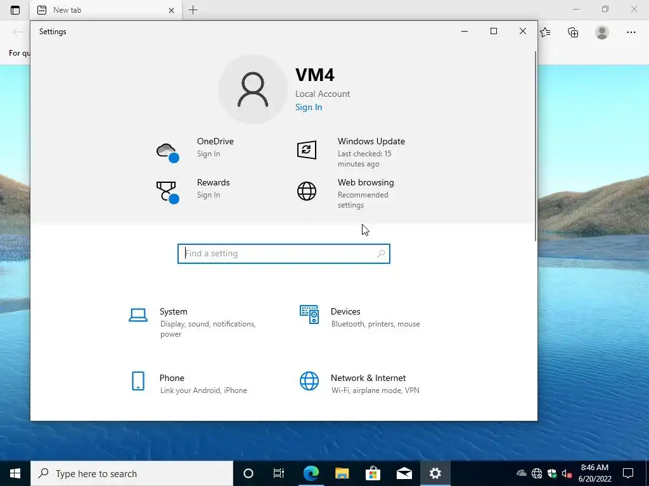Focus the Find a setting box
Viewport: 649px width, 486px height.
click(284, 254)
